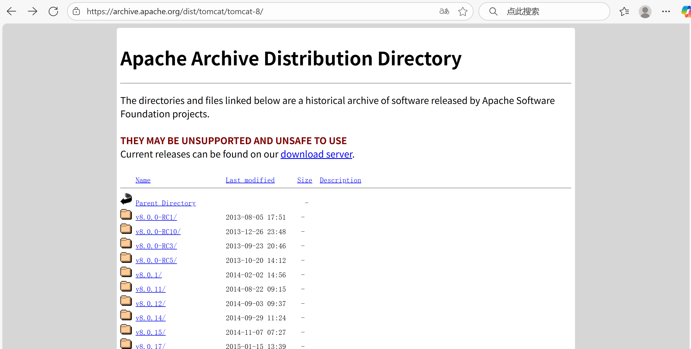
Task: Click the v8.0.0-RC1 folder icon
Action: (126, 214)
